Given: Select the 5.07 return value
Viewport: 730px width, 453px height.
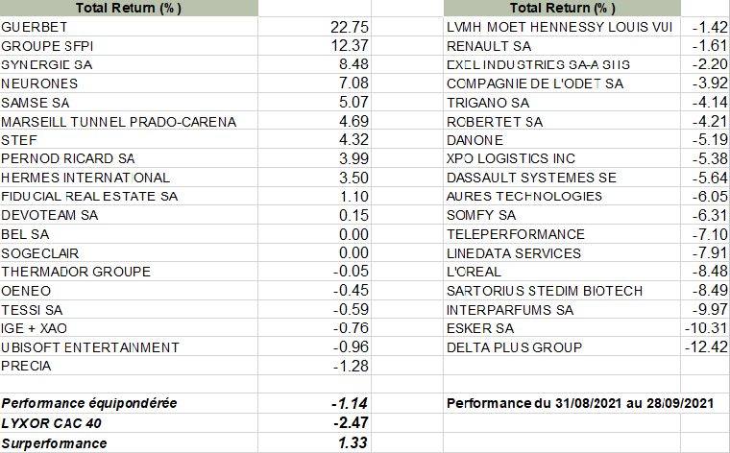Looking at the screenshot, I should tap(353, 103).
